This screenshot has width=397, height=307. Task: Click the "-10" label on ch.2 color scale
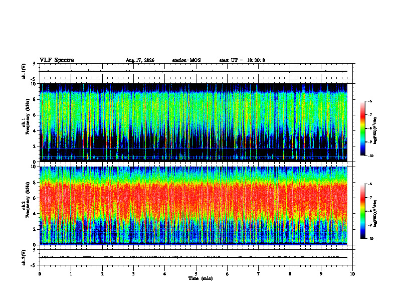tap(371, 238)
